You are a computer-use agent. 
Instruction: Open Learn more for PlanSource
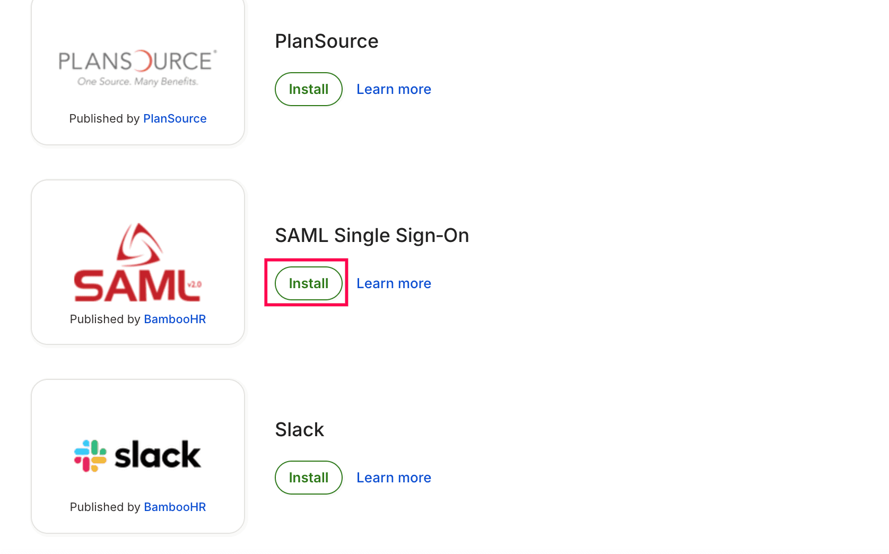[394, 89]
